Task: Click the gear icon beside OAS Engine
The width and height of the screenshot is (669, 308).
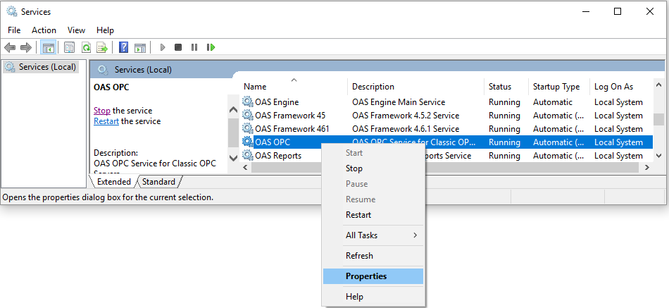Action: pyautogui.click(x=247, y=101)
